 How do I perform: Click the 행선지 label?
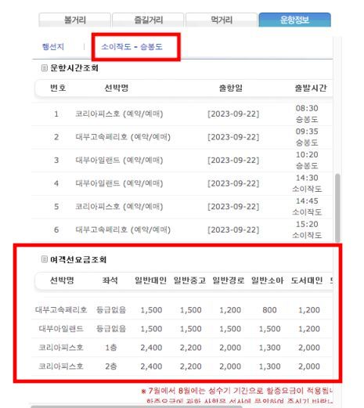[x=53, y=47]
